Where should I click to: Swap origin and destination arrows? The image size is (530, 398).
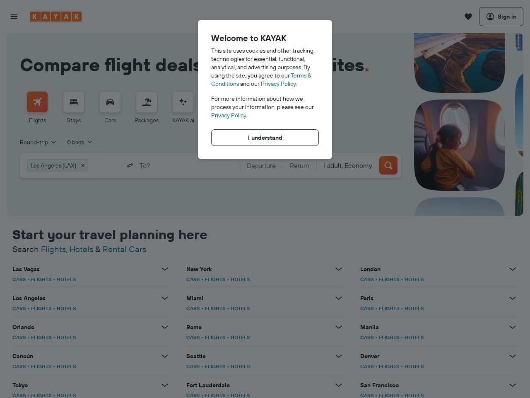click(130, 165)
